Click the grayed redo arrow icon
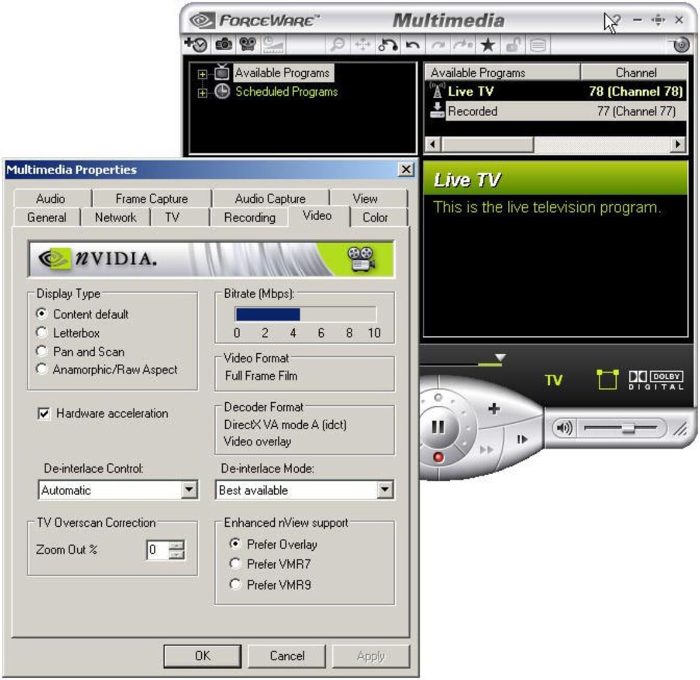Image resolution: width=700 pixels, height=680 pixels. point(438,45)
